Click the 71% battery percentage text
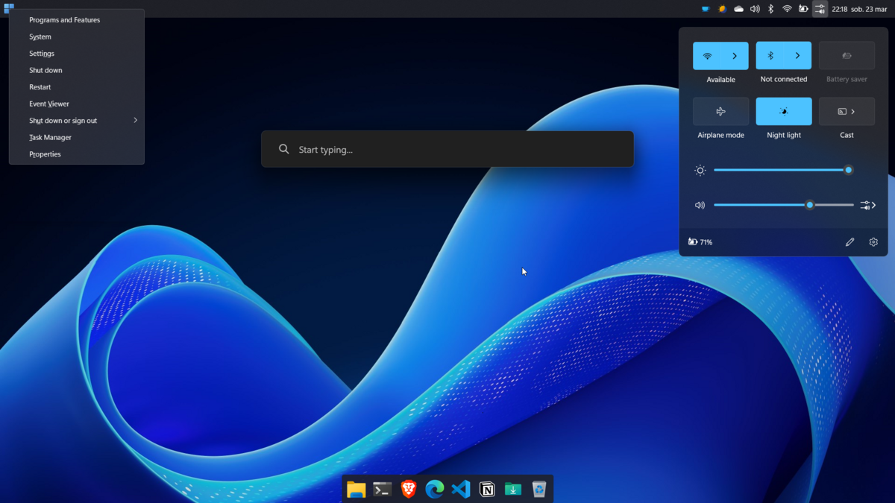 706,242
